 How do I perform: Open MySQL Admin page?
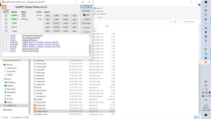(56, 20)
